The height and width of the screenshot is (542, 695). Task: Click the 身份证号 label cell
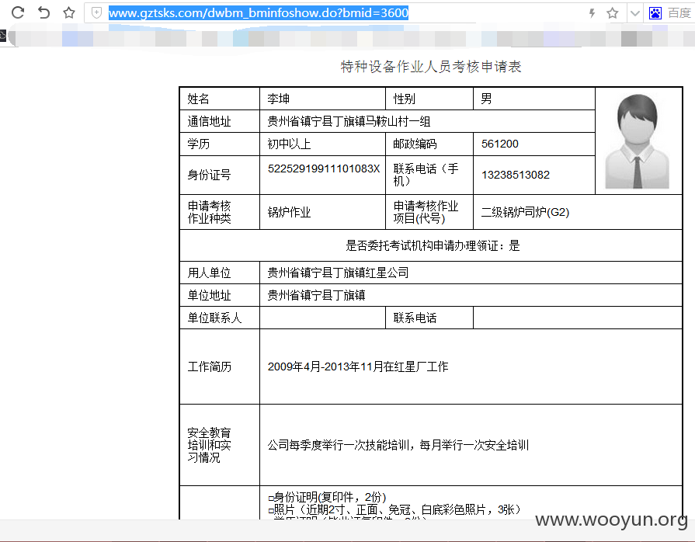[220, 175]
